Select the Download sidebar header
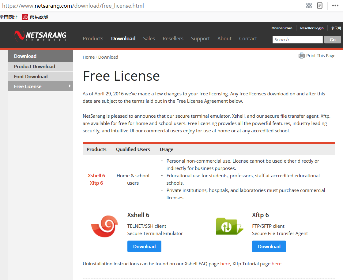Screen dimensions: 343x280 40,56
